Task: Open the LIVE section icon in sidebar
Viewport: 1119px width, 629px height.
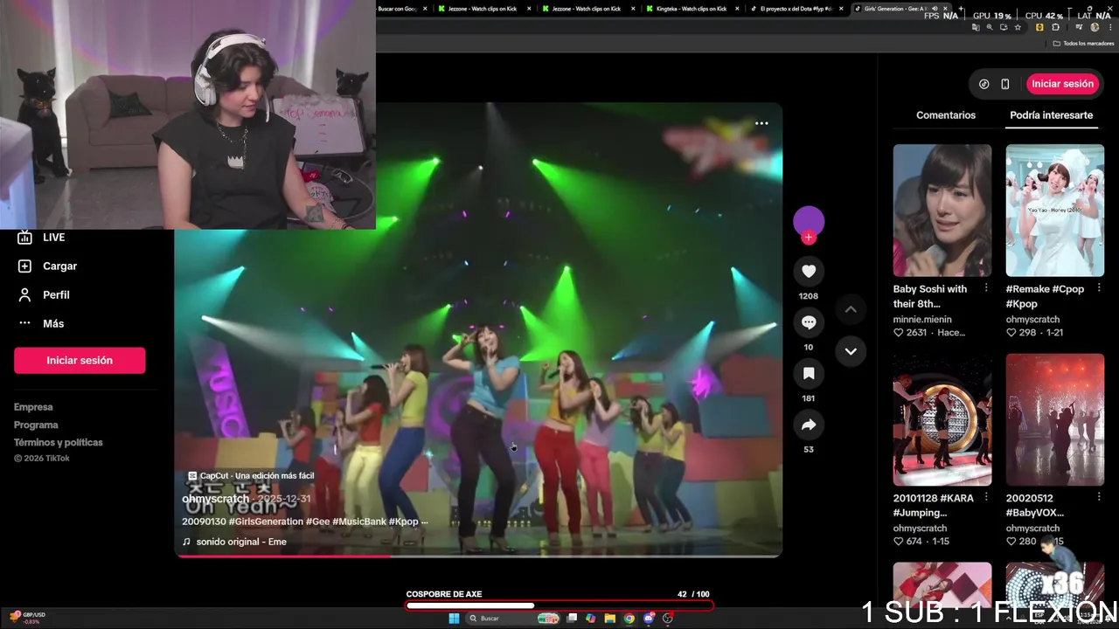Action: [24, 238]
